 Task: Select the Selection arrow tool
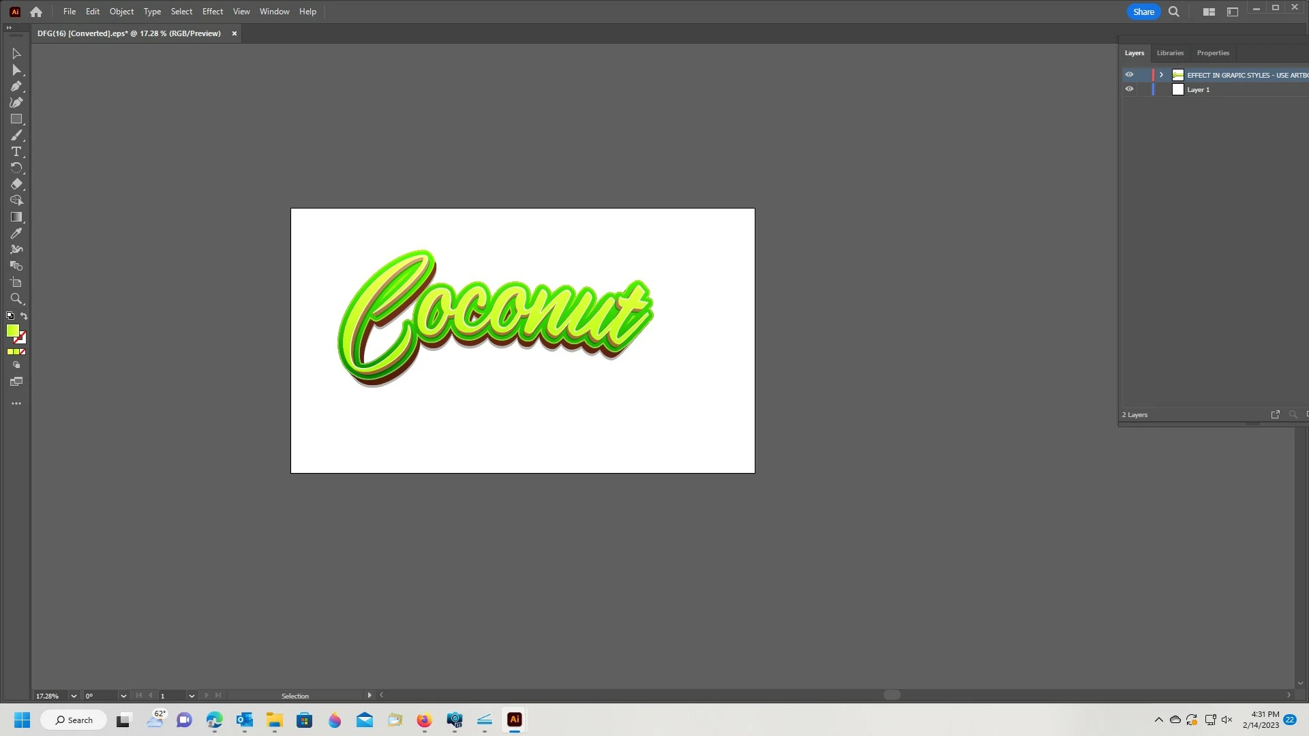(16, 54)
